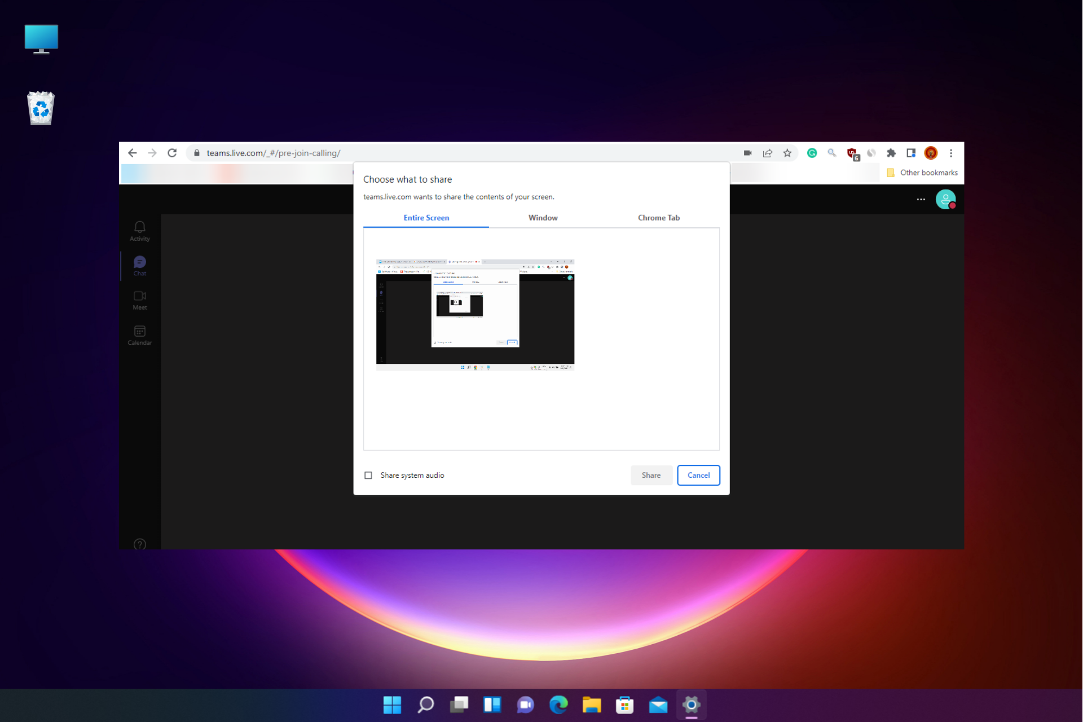Click the screen preview thumbnail in dialog
The width and height of the screenshot is (1083, 722).
476,312
